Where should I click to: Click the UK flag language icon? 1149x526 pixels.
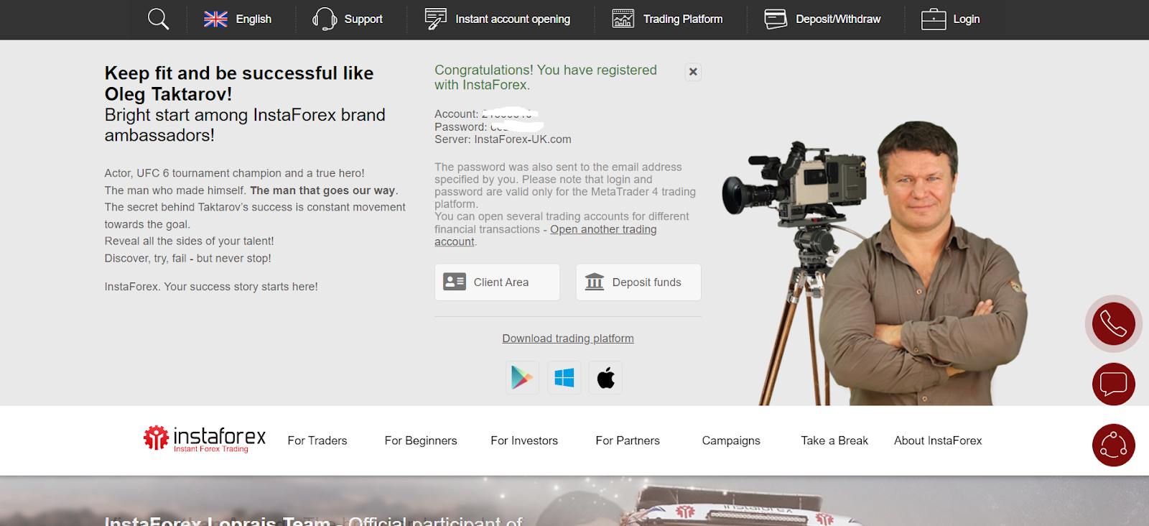pos(215,19)
